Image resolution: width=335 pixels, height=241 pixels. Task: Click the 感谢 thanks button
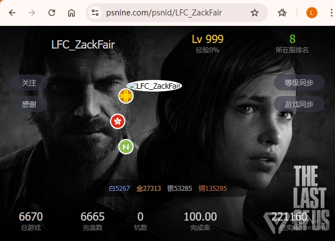(29, 104)
